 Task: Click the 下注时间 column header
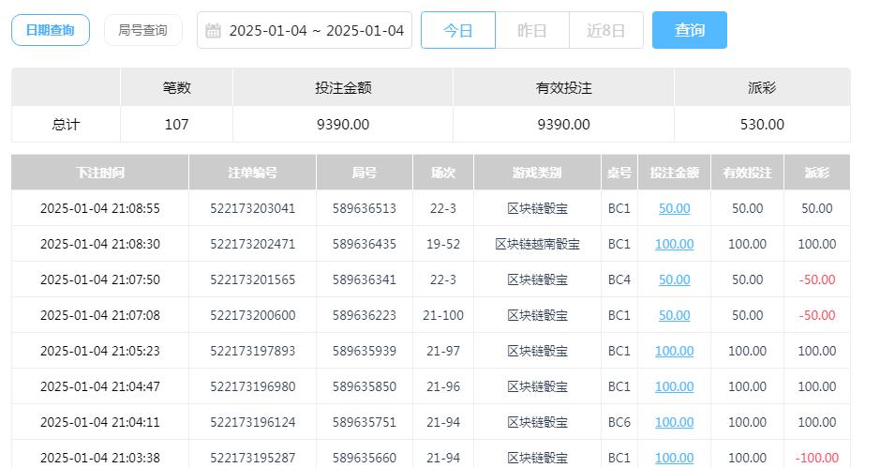click(100, 173)
